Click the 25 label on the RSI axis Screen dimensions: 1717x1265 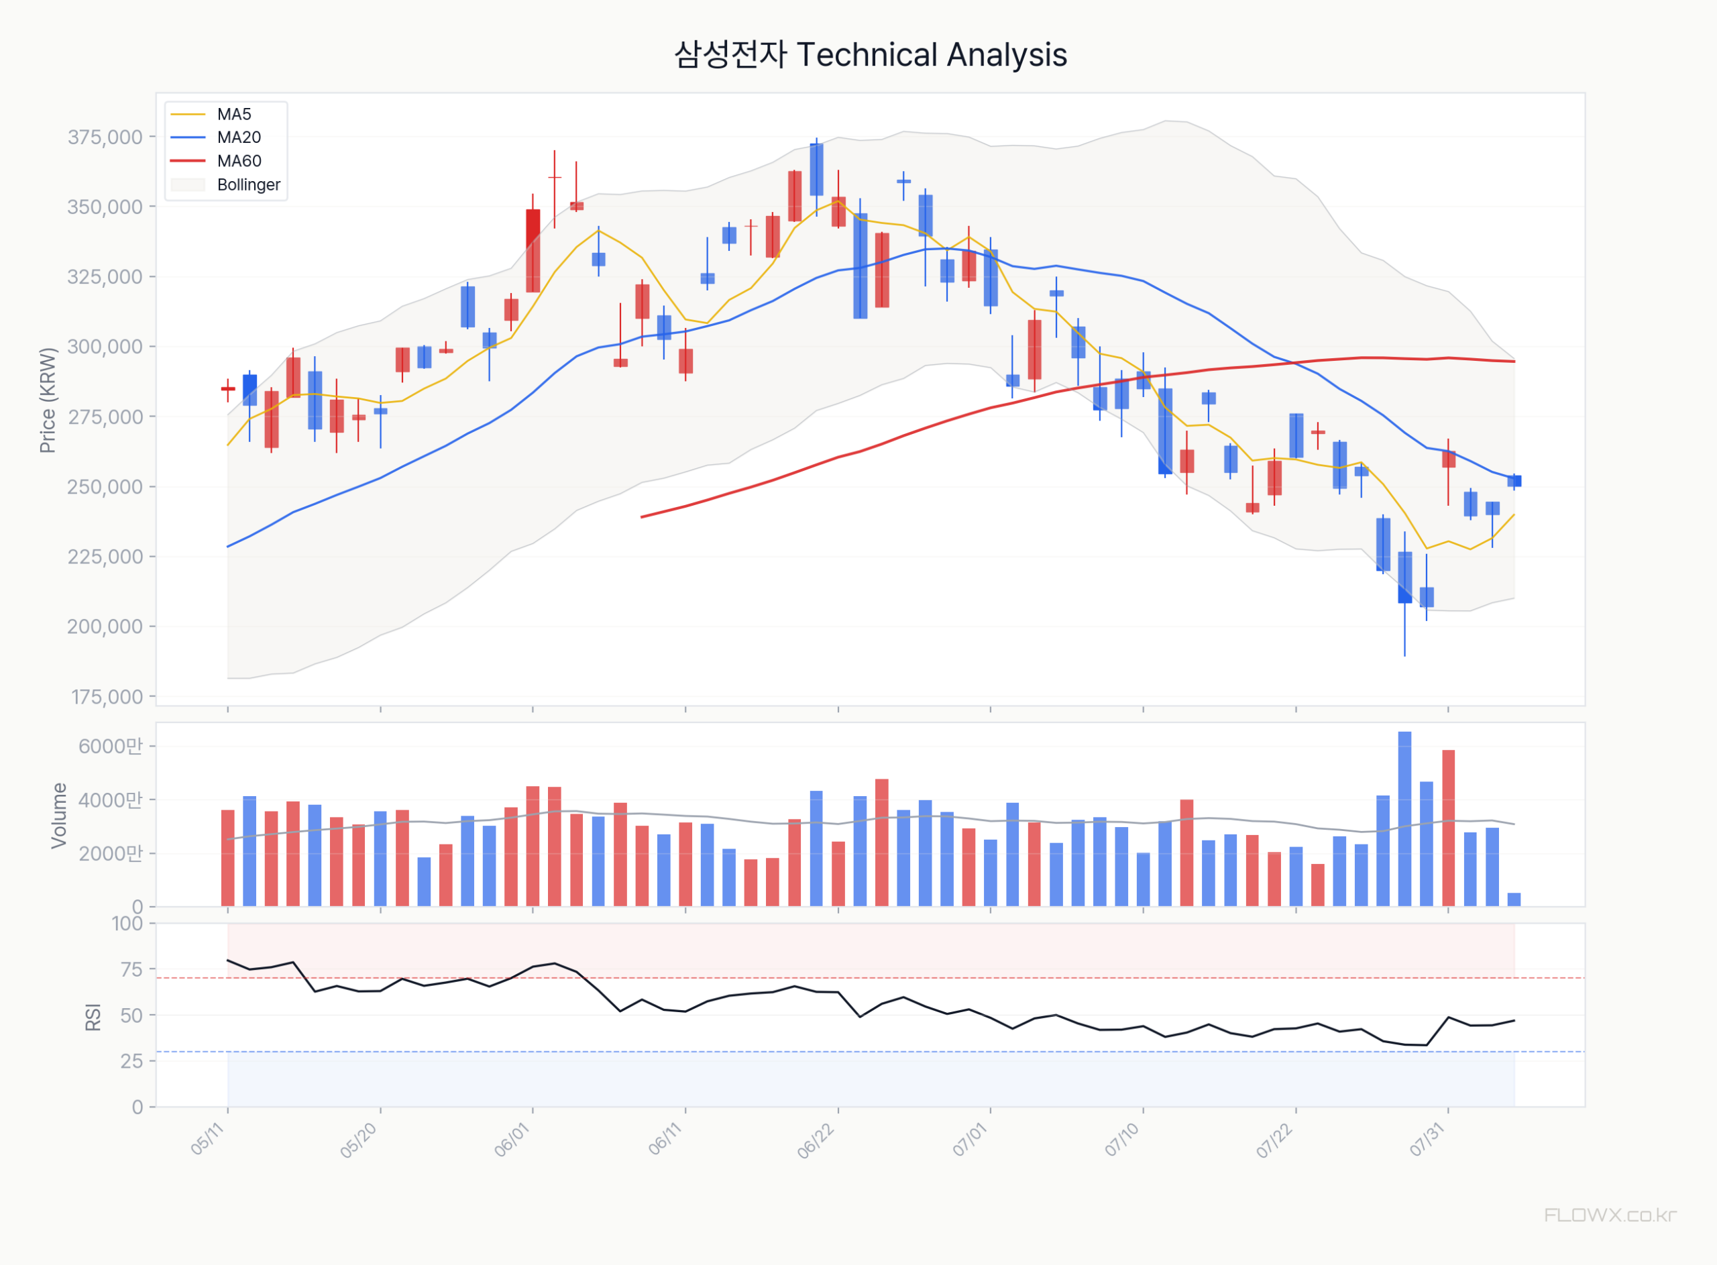[131, 1060]
